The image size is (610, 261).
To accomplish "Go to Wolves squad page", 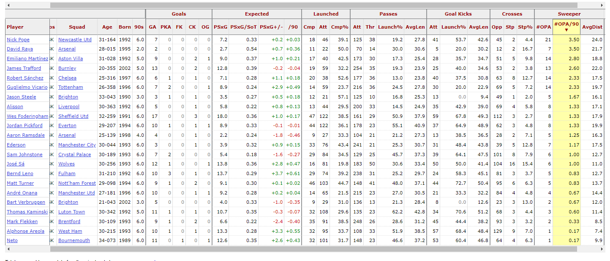I will coord(66,164).
